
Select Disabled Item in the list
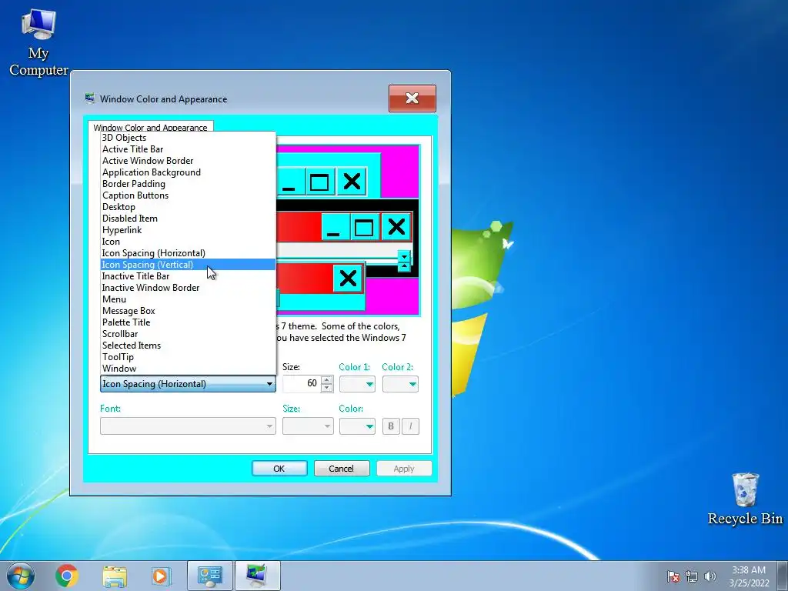point(188,219)
